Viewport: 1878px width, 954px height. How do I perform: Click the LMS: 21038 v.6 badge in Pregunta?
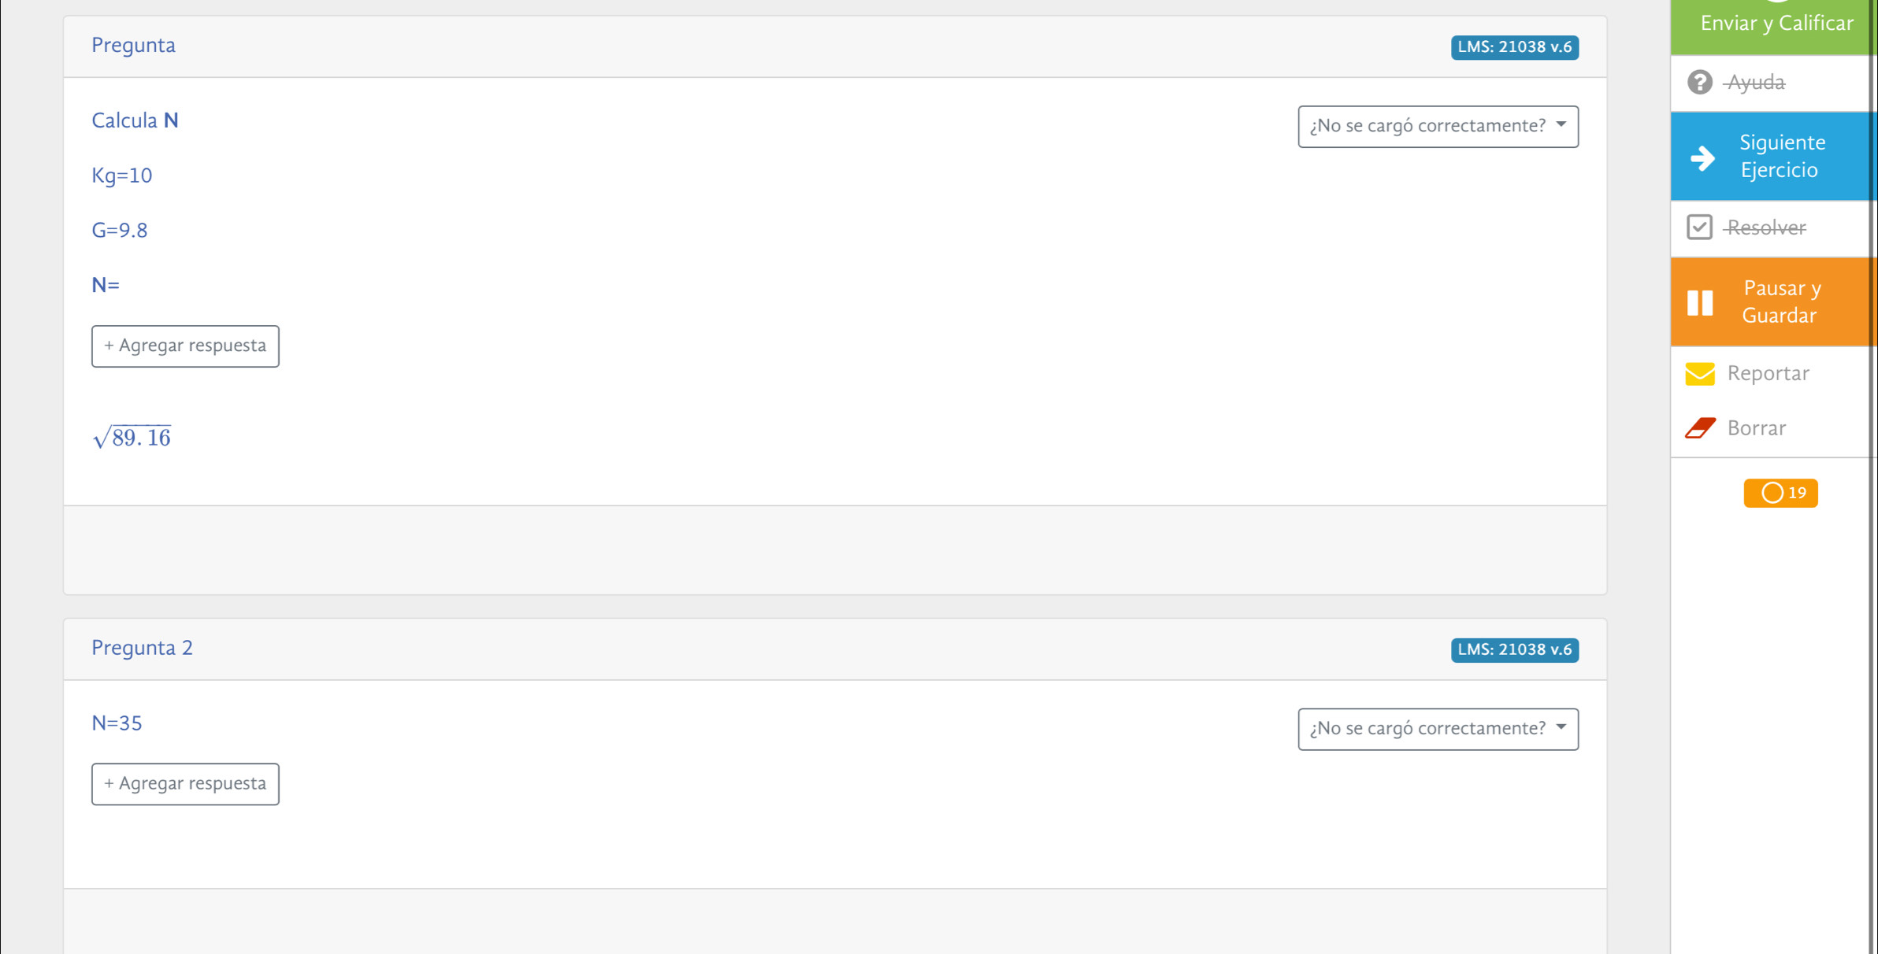click(1514, 47)
